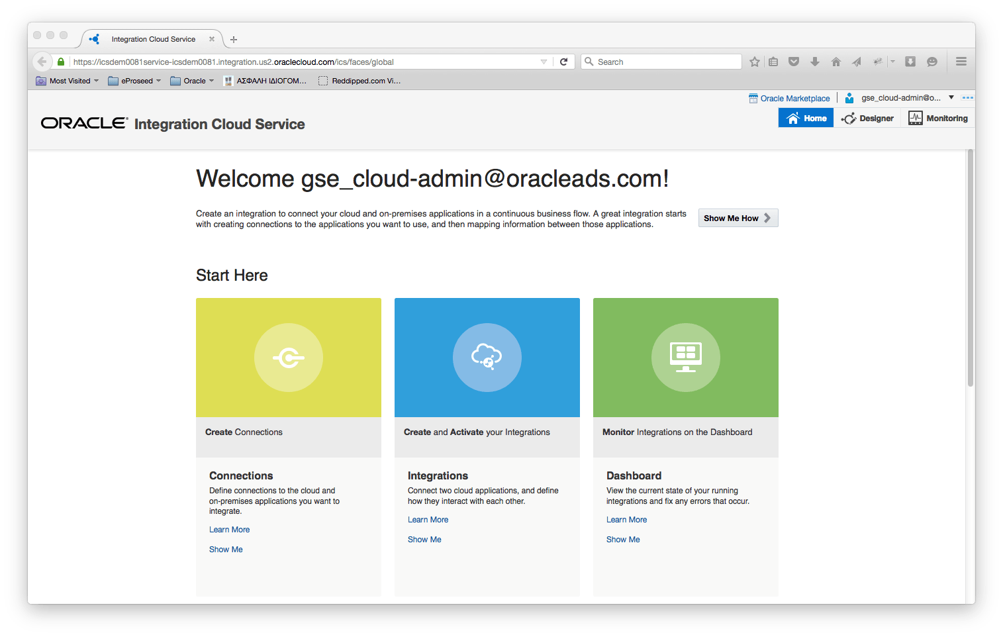1003x637 pixels.
Task: Switch to the Monitoring tab
Action: click(x=938, y=119)
